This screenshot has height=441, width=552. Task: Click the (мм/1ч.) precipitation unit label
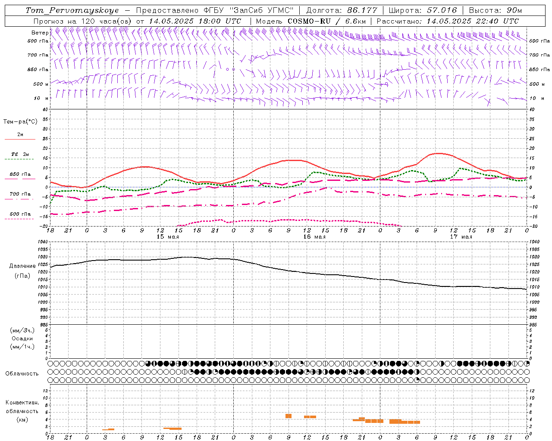22,347
